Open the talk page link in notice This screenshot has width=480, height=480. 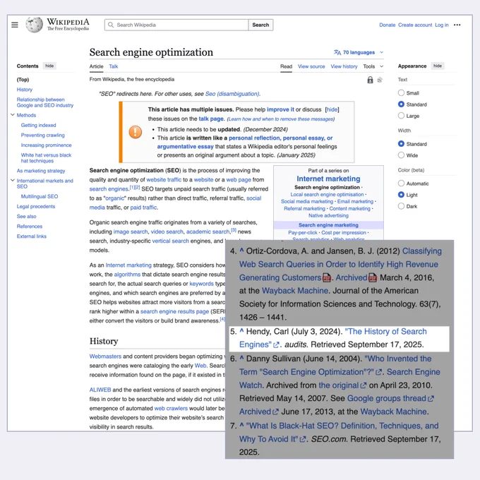click(x=211, y=119)
